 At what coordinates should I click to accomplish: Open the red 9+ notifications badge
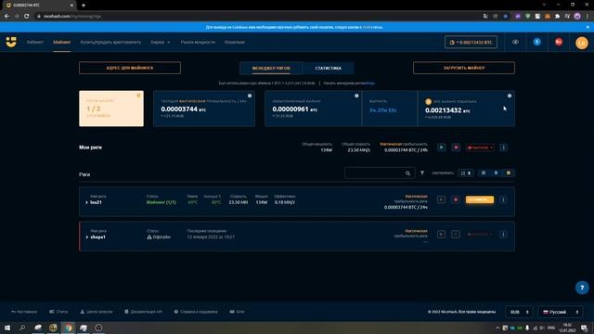pos(559,42)
